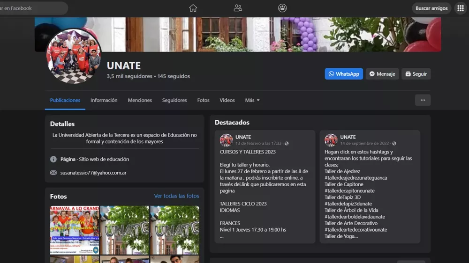Screen dimensions: 469x263
Task: Open the Videos tab
Action: click(227, 100)
